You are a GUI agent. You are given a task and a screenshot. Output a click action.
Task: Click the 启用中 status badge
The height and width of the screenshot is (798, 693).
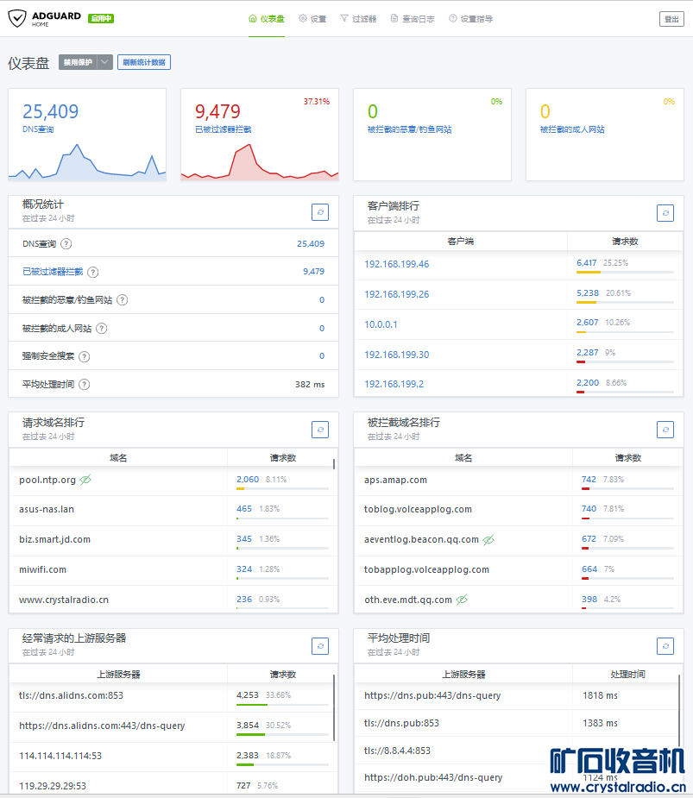pyautogui.click(x=101, y=19)
